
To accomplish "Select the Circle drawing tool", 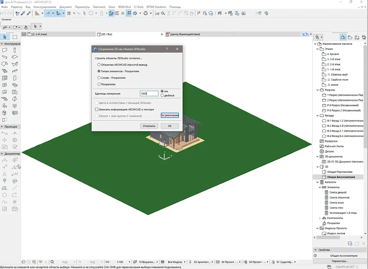I will [x=5, y=195].
